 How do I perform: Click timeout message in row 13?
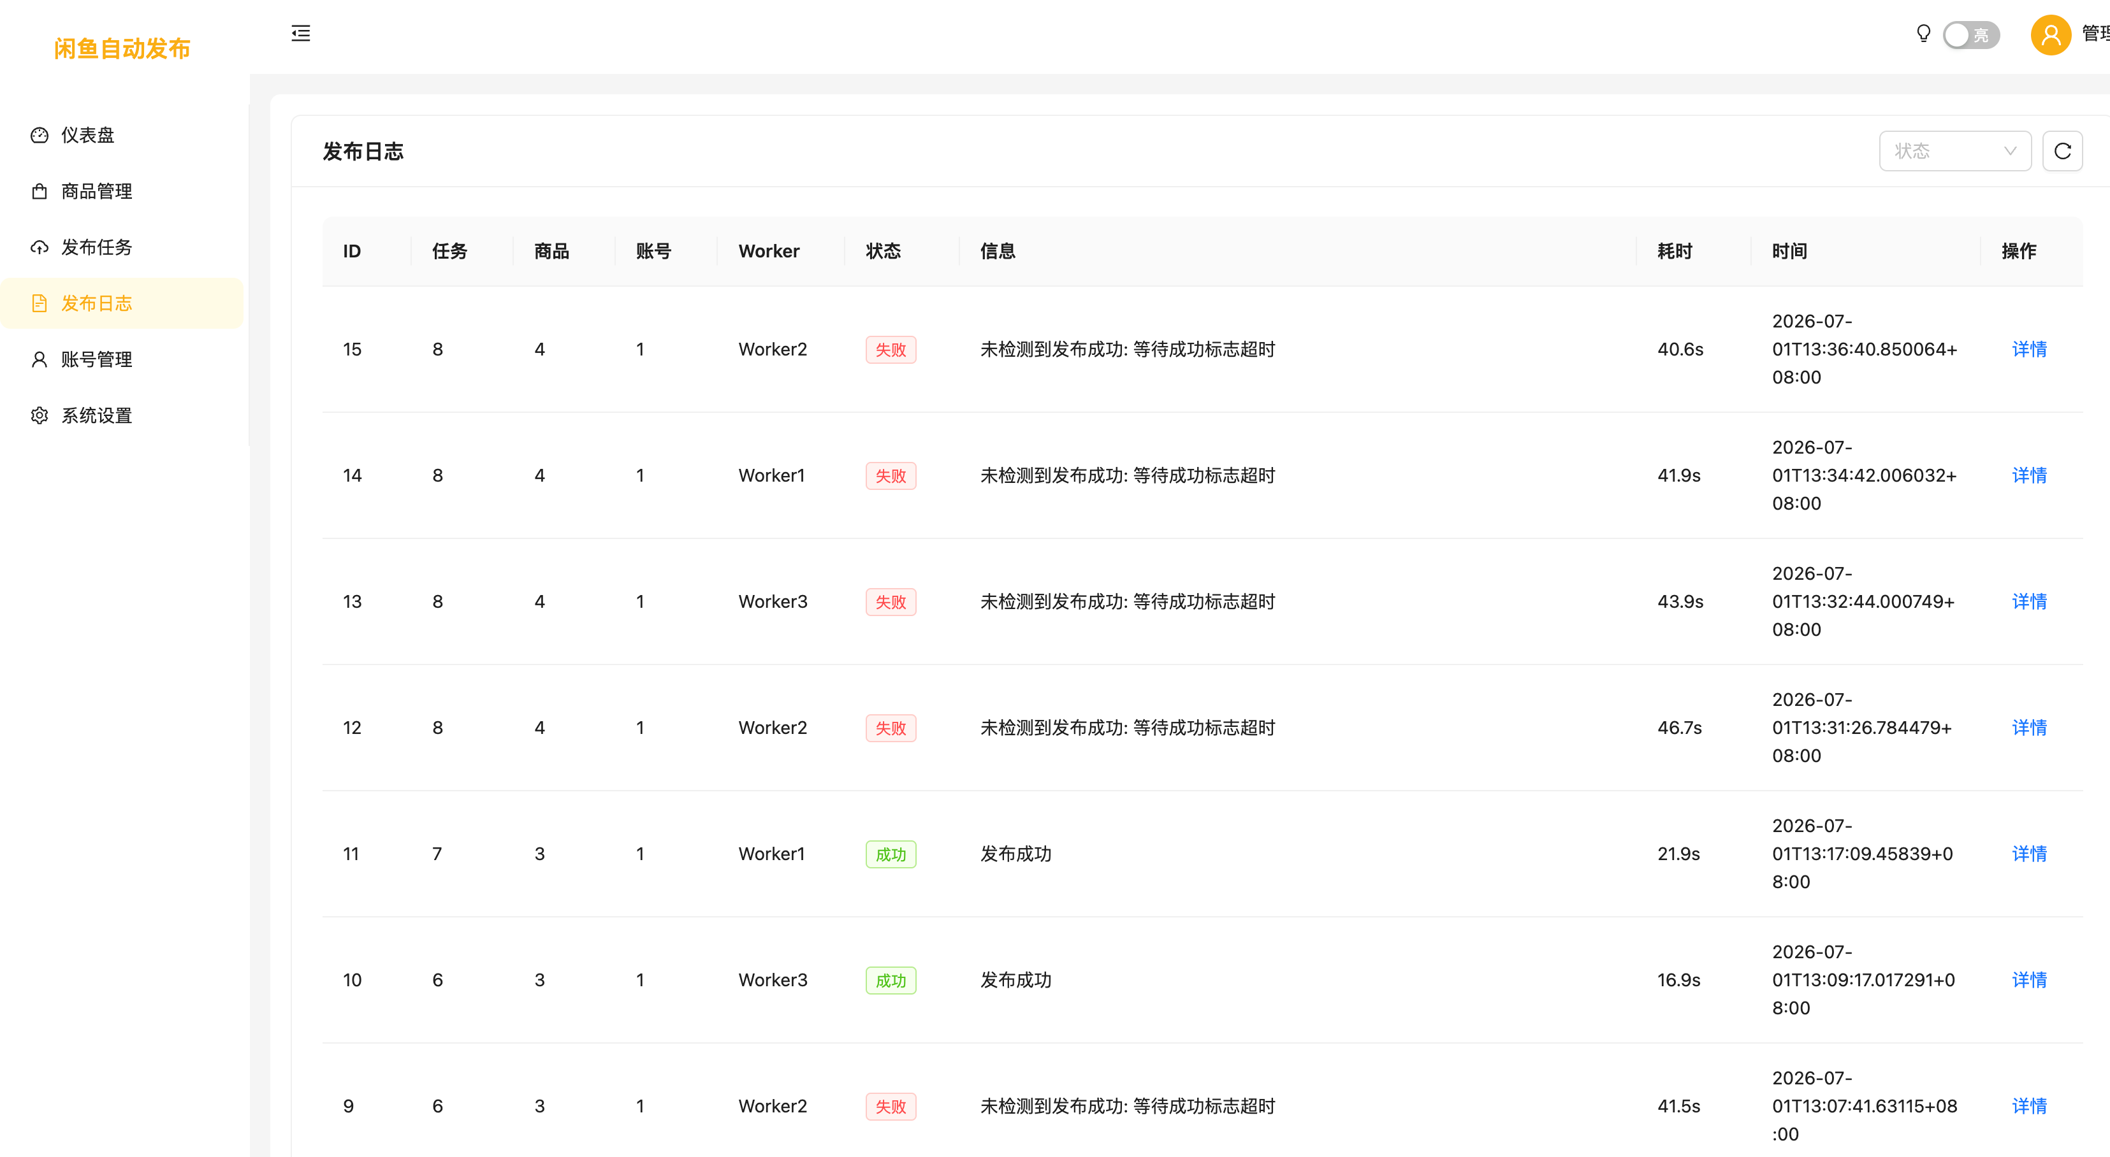pyautogui.click(x=1128, y=602)
